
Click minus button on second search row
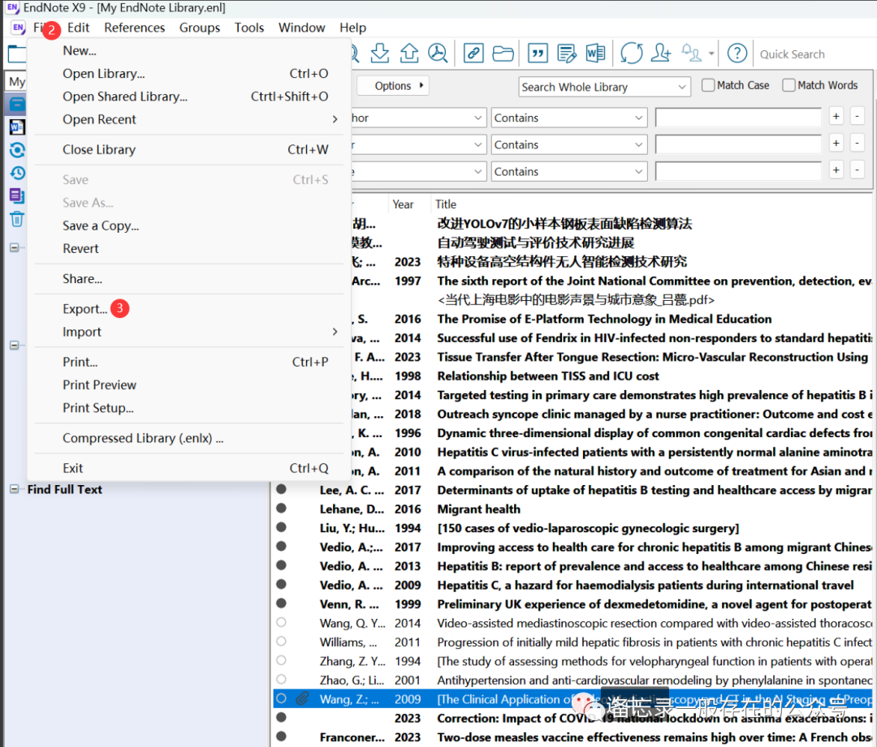pos(857,143)
